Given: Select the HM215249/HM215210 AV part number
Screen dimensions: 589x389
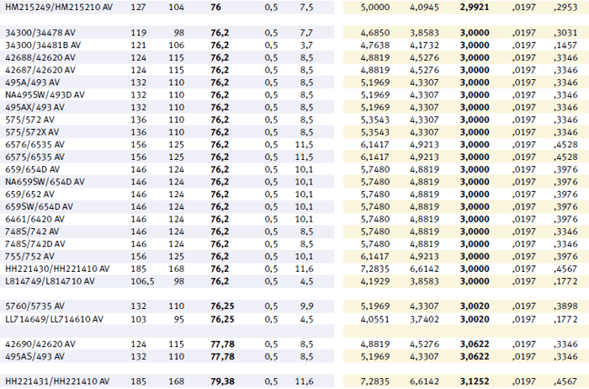Looking at the screenshot, I should pos(59,7).
